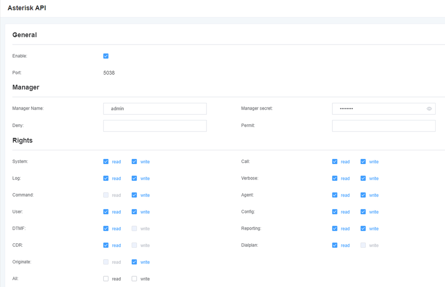Click the General section heading
Screen dimensions: 445x287
[25, 35]
